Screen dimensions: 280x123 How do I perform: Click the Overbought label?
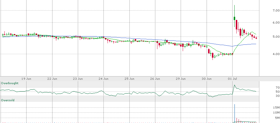coord(10,83)
